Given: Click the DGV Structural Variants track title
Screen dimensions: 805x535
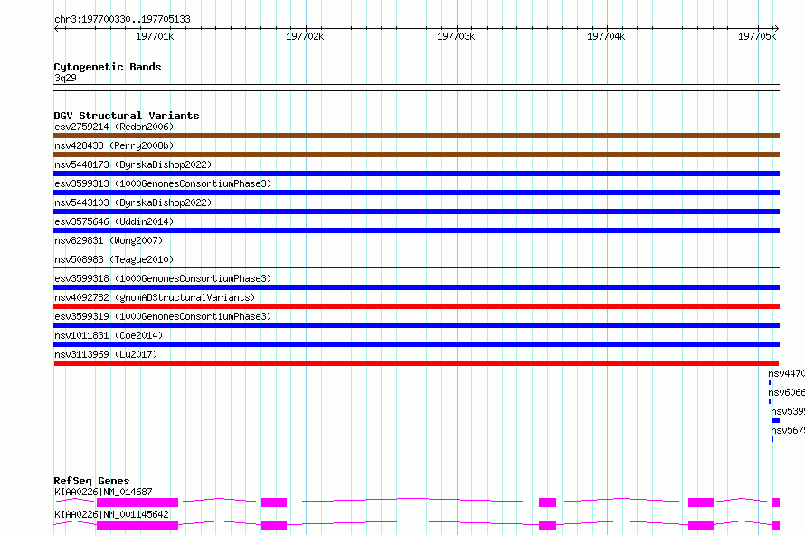Looking at the screenshot, I should click(x=127, y=116).
